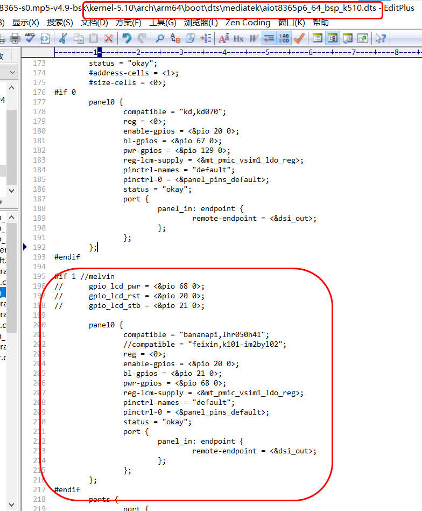Open the 浏览器(L) menu
Image resolution: width=422 pixels, height=511 pixels.
[201, 23]
